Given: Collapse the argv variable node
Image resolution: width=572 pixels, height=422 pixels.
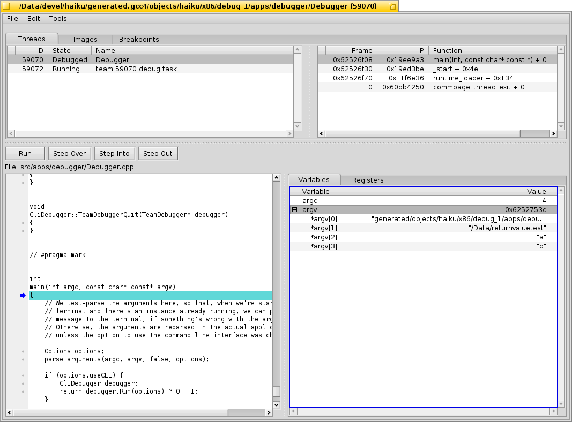Looking at the screenshot, I should 295,209.
